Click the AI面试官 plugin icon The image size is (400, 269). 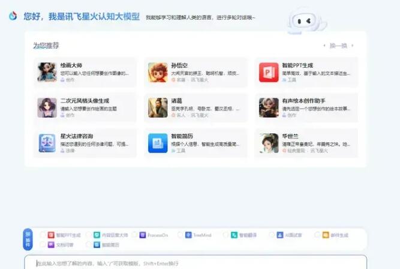point(280,235)
